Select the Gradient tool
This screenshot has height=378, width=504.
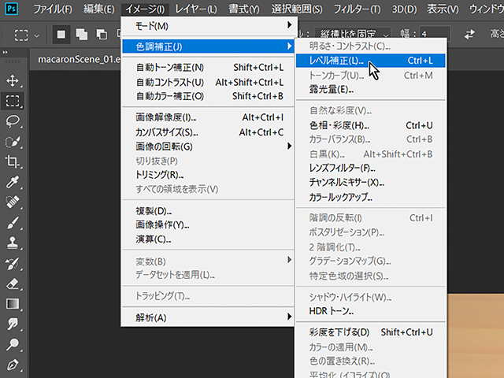click(x=13, y=304)
